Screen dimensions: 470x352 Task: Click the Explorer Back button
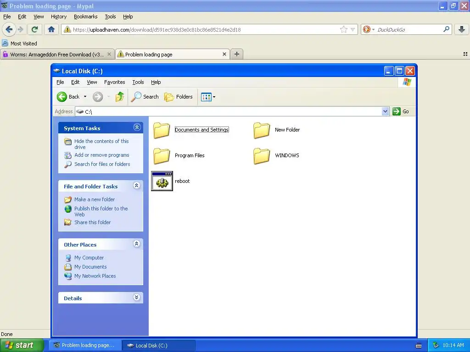tap(68, 97)
